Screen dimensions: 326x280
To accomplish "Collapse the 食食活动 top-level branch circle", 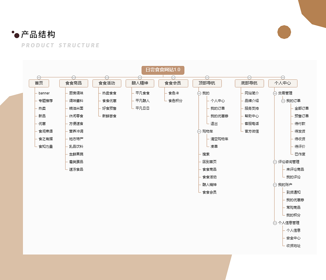I will [107, 77].
